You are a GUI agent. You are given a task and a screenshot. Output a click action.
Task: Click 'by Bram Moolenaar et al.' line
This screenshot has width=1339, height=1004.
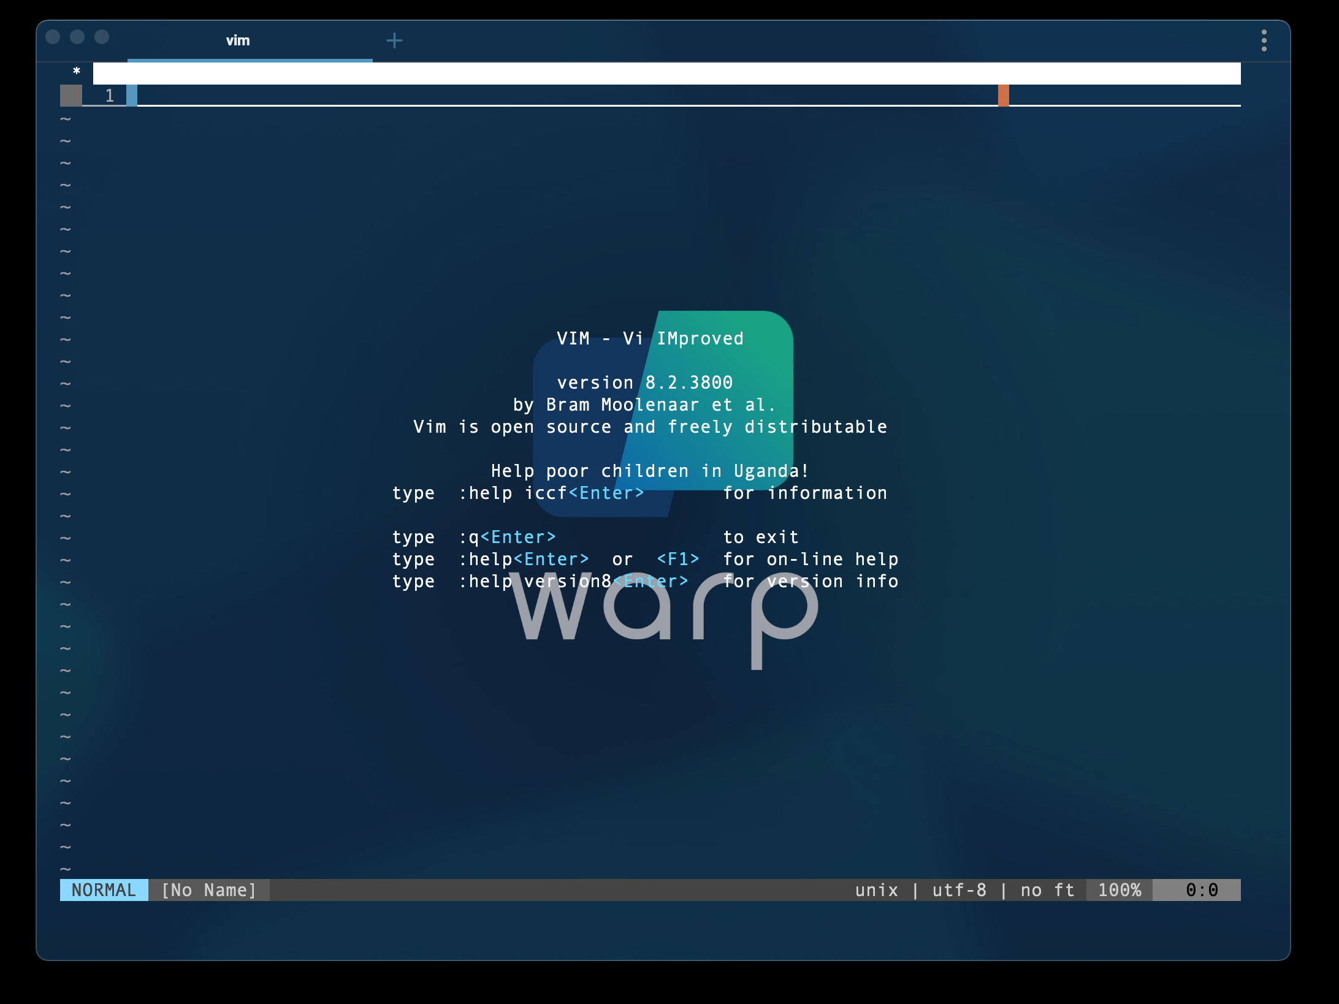645,405
